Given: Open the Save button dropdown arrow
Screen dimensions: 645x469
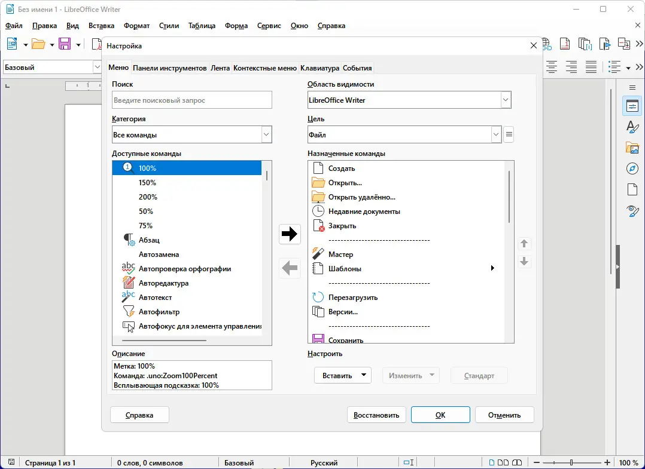Looking at the screenshot, I should pyautogui.click(x=78, y=44).
